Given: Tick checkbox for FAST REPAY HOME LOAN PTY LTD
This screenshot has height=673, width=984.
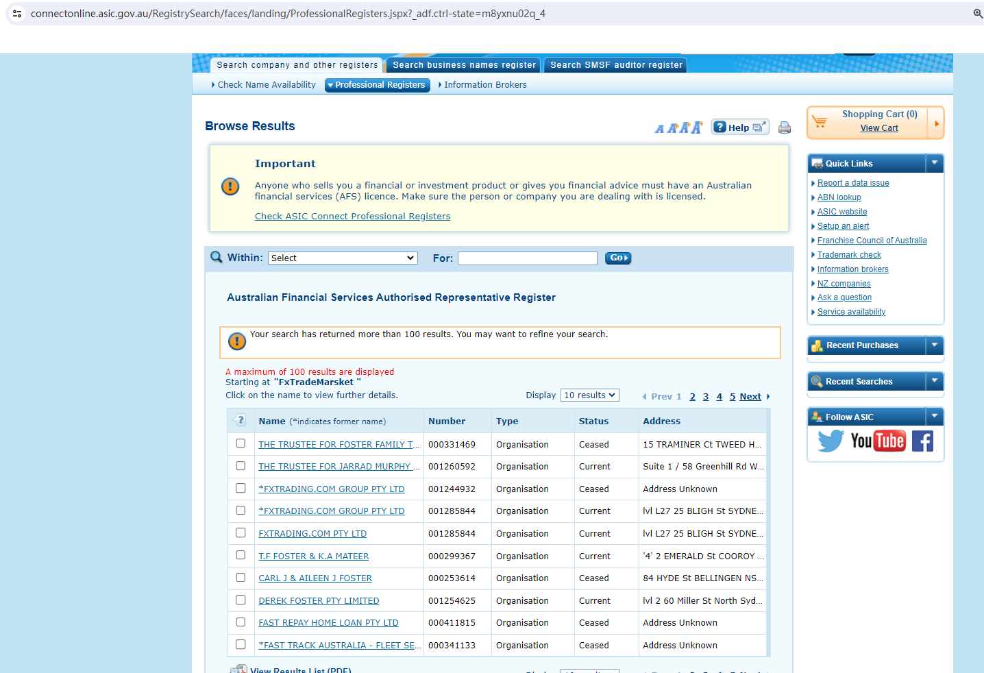Looking at the screenshot, I should [x=241, y=622].
